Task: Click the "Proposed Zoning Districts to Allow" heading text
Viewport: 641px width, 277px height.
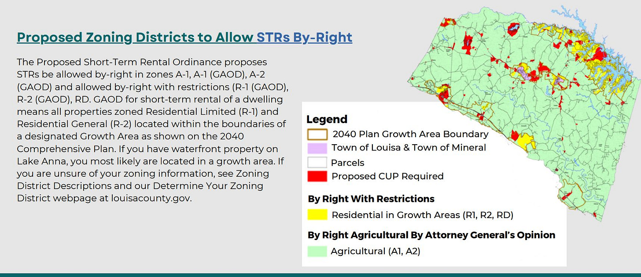Action: pos(135,37)
